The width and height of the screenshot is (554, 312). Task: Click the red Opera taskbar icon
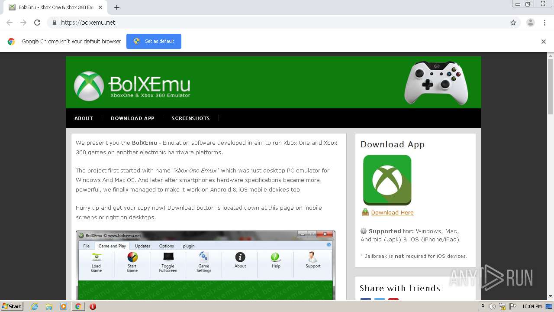(x=93, y=306)
